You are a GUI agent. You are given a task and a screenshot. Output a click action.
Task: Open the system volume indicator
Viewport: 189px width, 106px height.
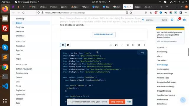click(175, 2)
